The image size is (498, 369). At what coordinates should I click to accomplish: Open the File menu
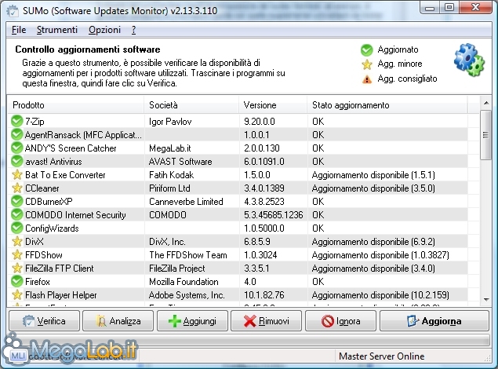pos(19,30)
